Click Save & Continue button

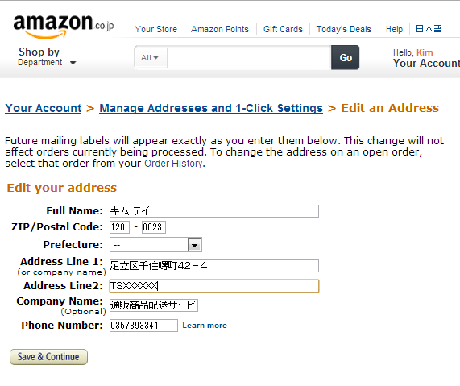[48, 357]
